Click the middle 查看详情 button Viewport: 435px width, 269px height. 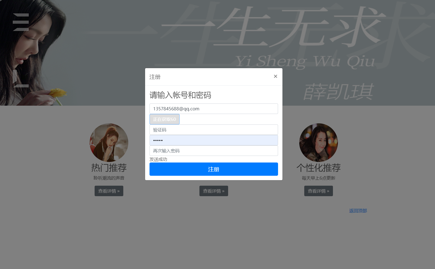214,191
